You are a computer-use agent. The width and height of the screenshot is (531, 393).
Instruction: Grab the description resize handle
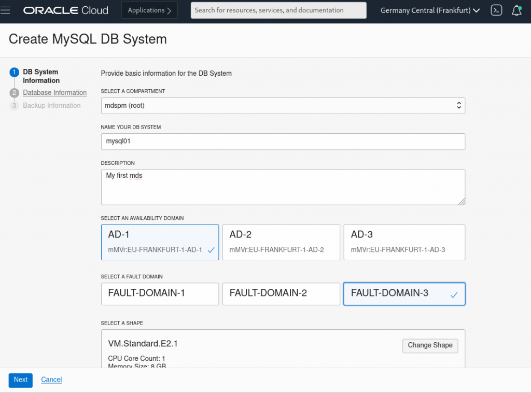coord(462,202)
